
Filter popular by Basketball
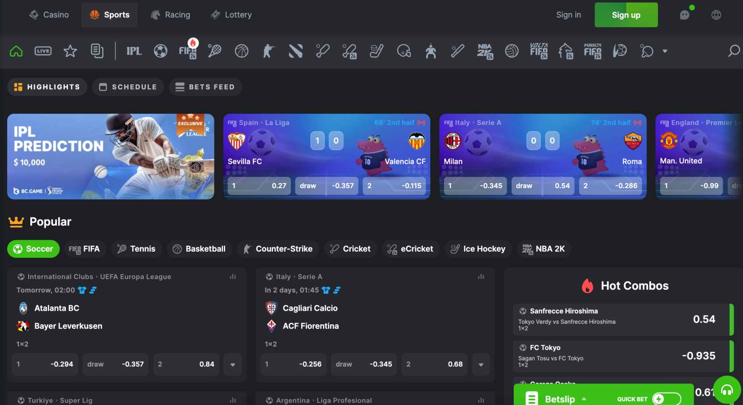(x=199, y=249)
